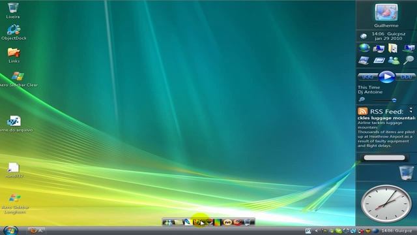Viewport: 417px width, 235px height.
Task: Open the Aero Sidebar Longhorn shortcut
Action: tap(15, 204)
